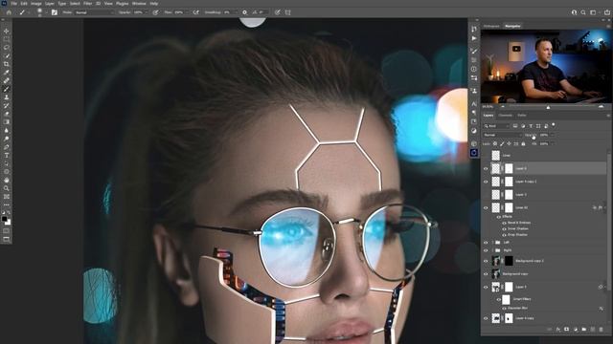Open the Layers panel menu icon
The image size is (613, 344).
[608, 116]
